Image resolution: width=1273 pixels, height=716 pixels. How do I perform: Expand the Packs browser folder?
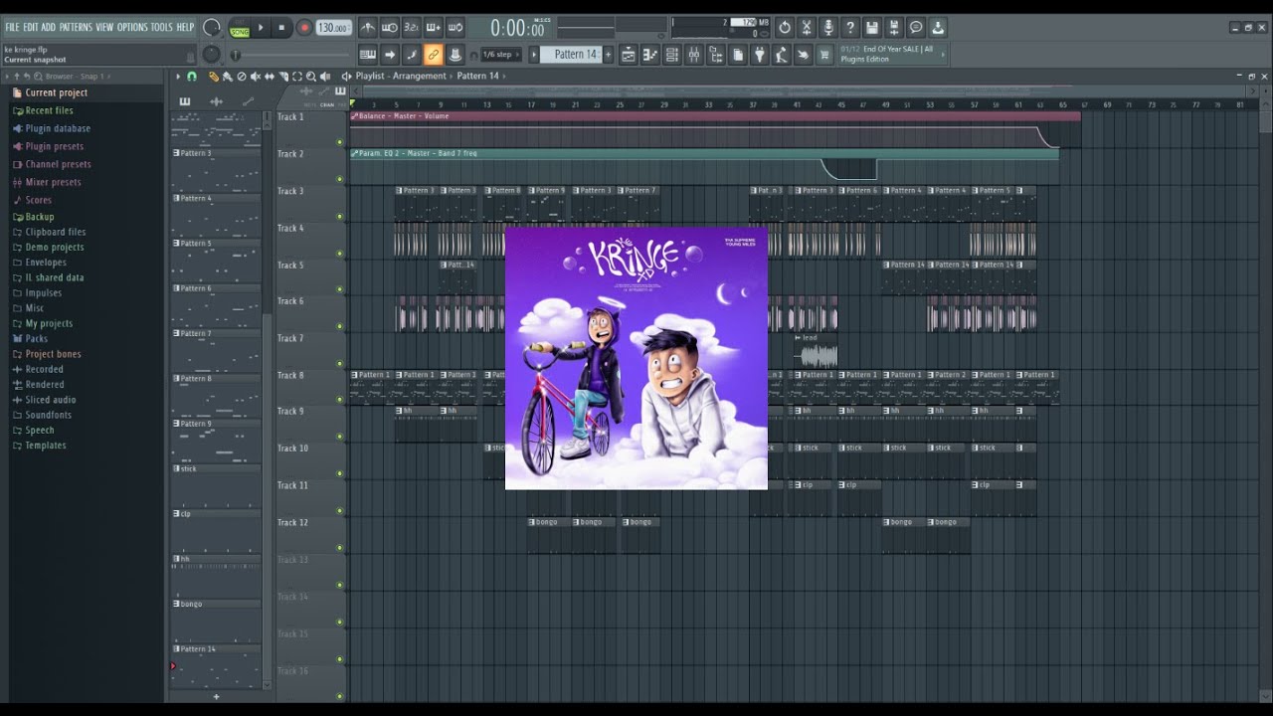click(x=37, y=339)
